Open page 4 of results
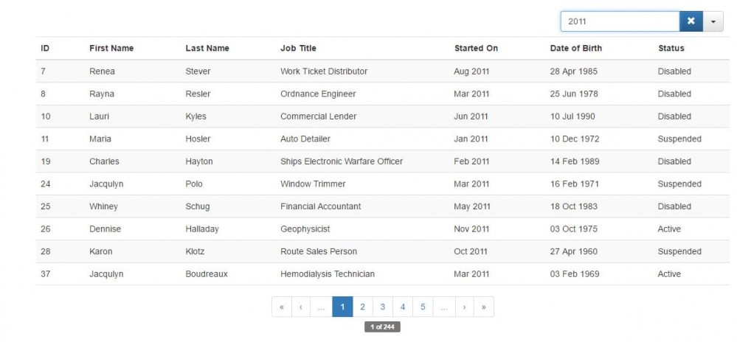The height and width of the screenshot is (342, 737). point(403,307)
